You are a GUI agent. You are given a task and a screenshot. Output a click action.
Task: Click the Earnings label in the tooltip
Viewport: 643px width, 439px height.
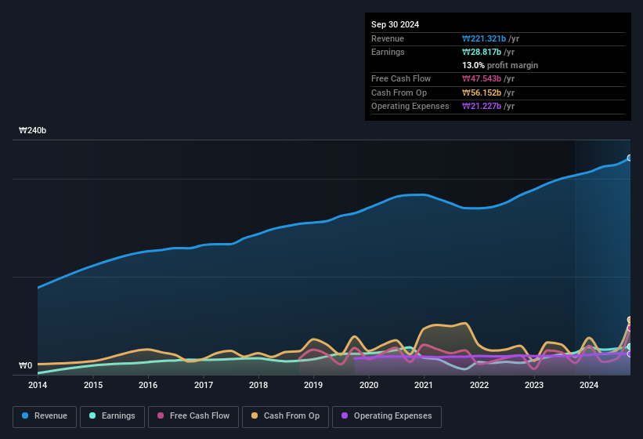pos(388,52)
